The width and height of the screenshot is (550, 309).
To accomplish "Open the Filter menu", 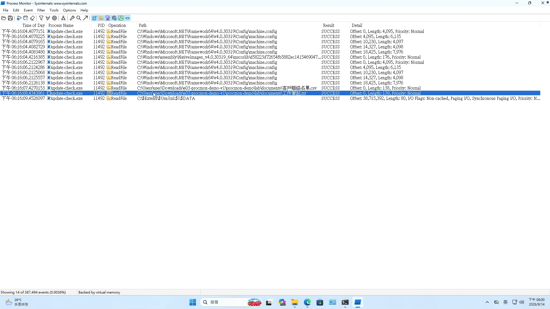I will click(41, 10).
